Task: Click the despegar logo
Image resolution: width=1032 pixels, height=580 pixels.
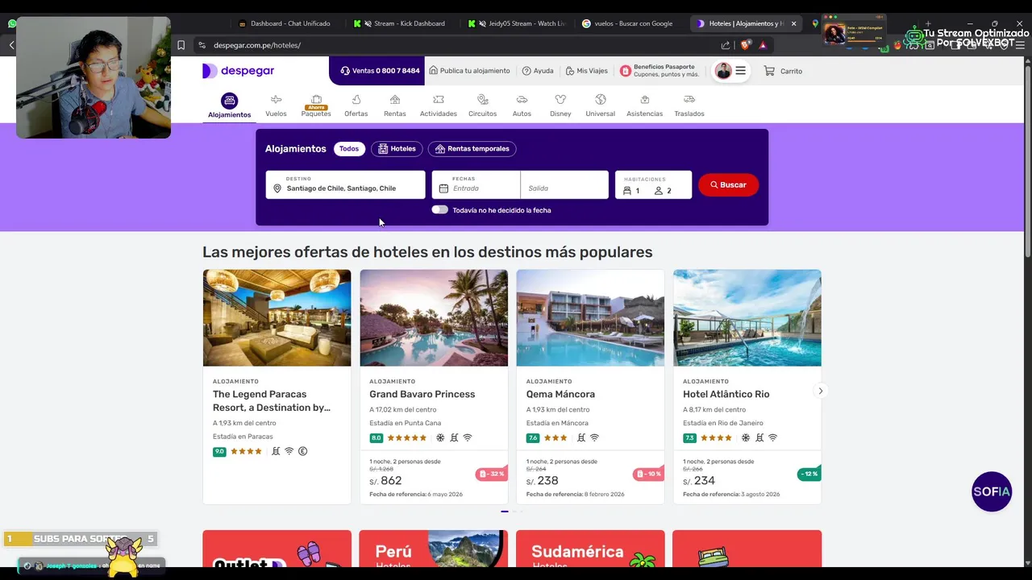Action: [x=238, y=71]
